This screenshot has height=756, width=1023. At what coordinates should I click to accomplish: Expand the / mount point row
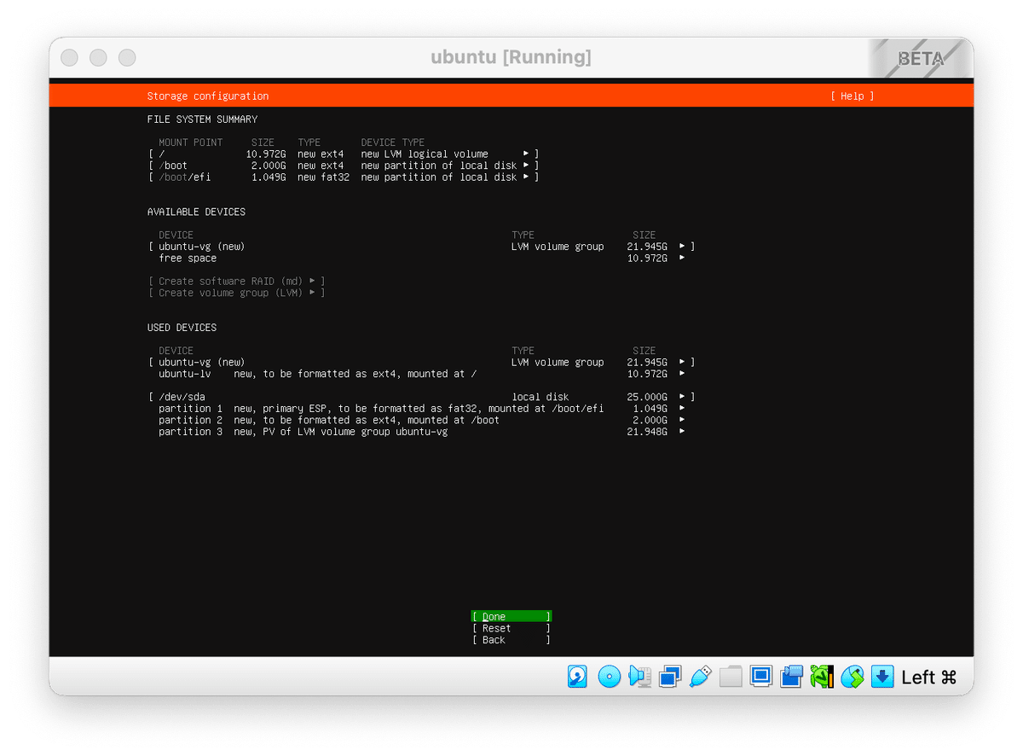[344, 154]
